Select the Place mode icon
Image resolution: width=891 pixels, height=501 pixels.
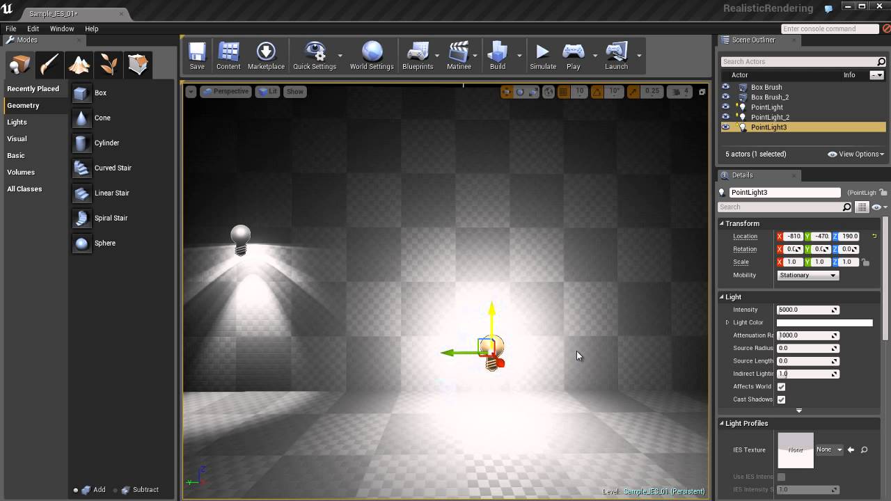[x=19, y=65]
